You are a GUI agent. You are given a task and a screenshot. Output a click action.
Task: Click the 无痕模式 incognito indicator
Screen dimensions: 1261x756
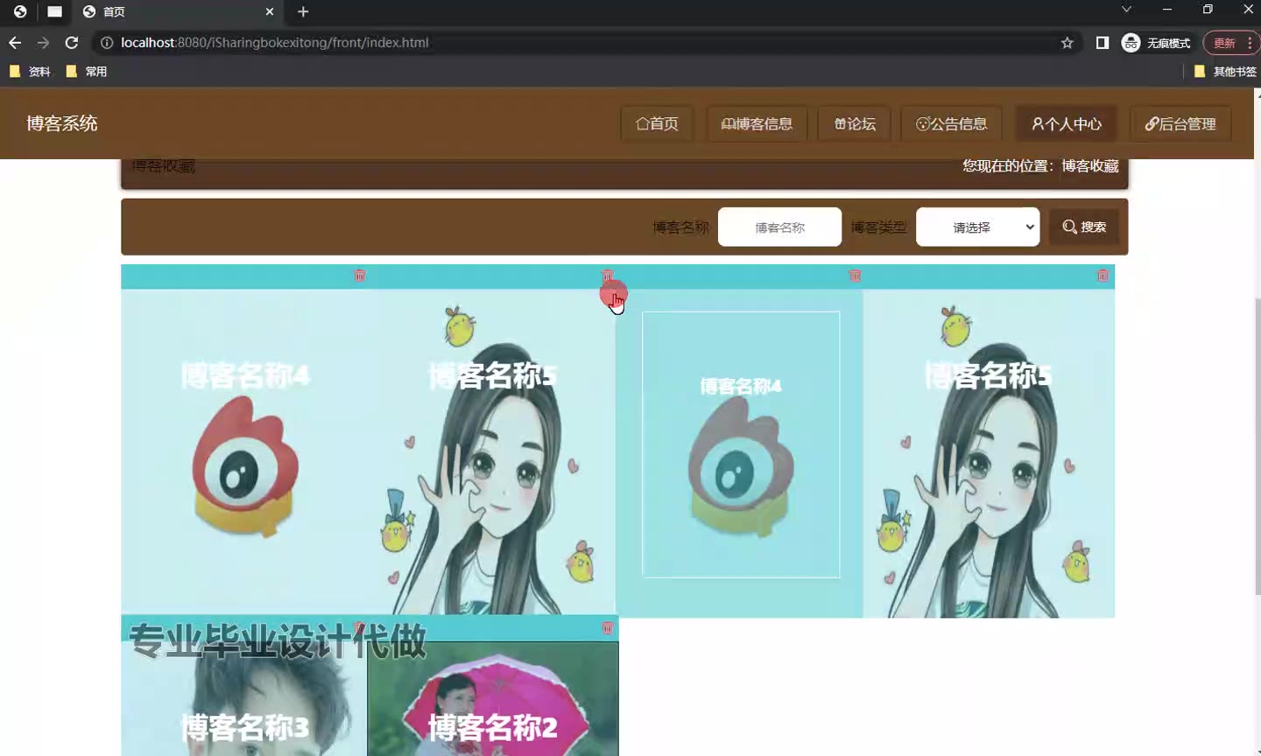(1156, 42)
